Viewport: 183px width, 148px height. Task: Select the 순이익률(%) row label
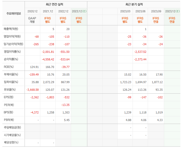pyautogui.click(x=11, y=59)
